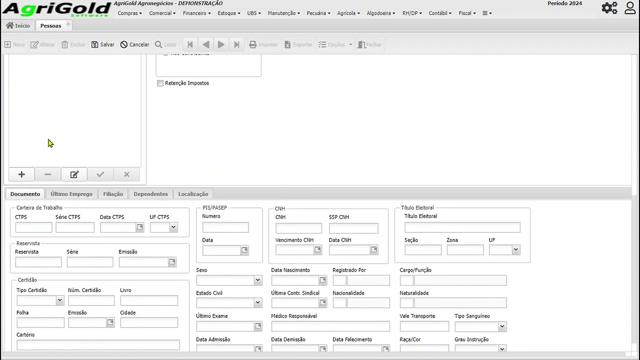Remove a row with the minus button
640x360 pixels.
[x=48, y=174]
